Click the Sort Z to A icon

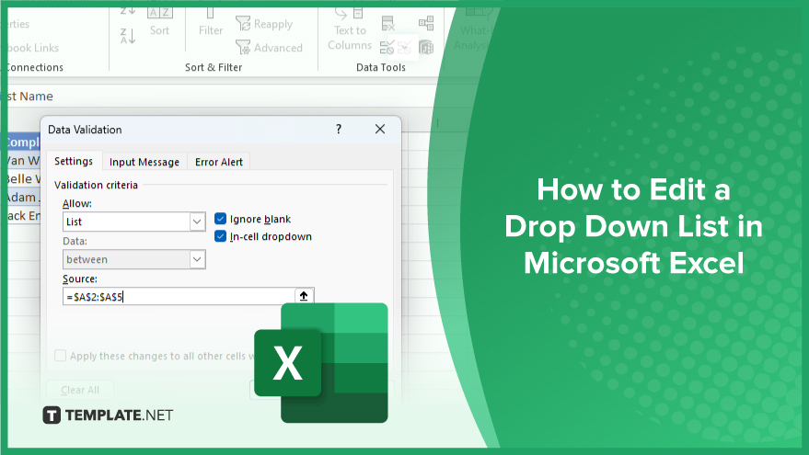128,36
